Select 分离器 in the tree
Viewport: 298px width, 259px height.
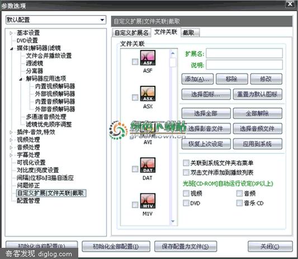click(x=35, y=71)
